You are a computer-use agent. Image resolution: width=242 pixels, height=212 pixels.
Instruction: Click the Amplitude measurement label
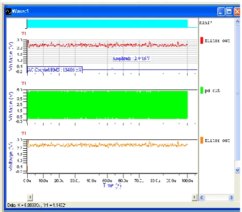coord(131,59)
